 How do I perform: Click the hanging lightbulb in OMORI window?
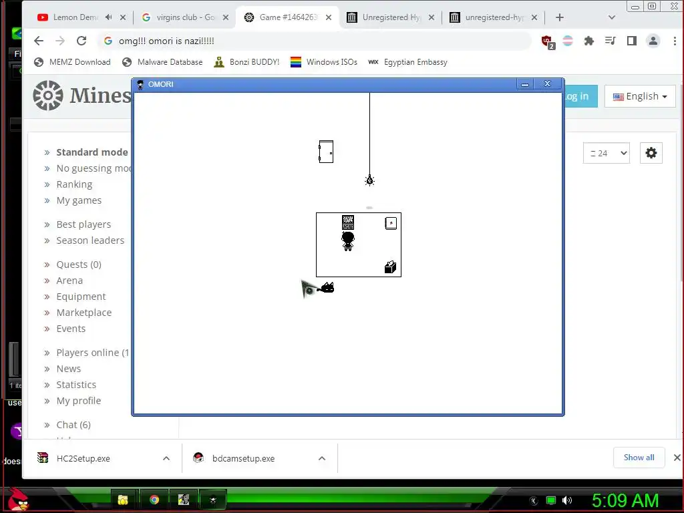(369, 180)
